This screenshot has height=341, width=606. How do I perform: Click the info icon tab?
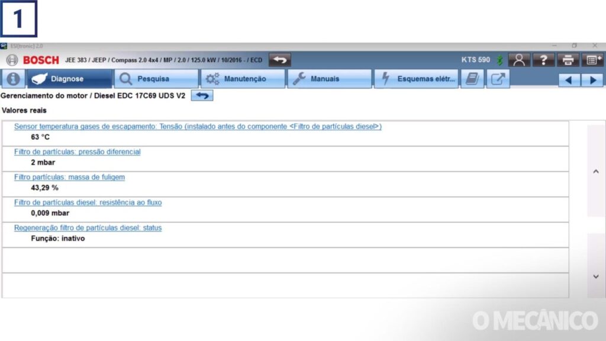[13, 79]
